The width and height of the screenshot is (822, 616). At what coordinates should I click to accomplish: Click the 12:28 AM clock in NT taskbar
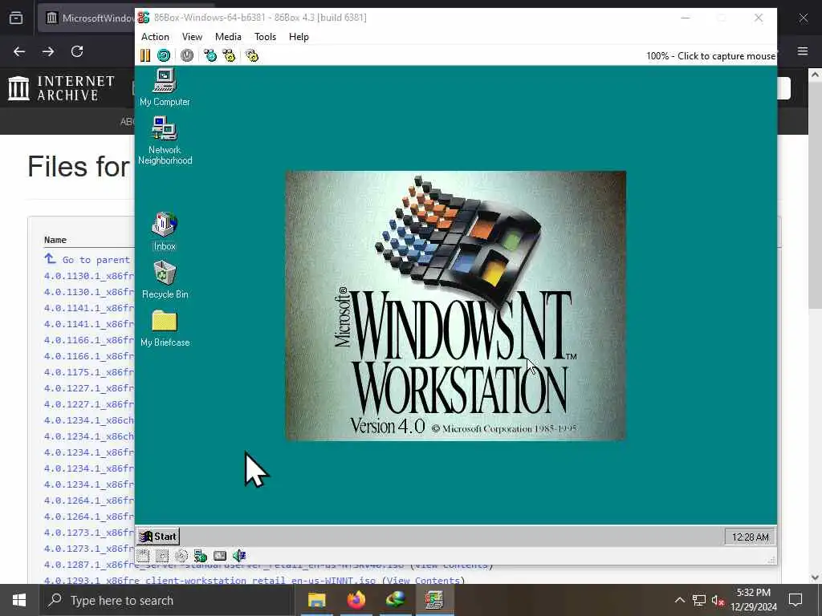click(751, 537)
